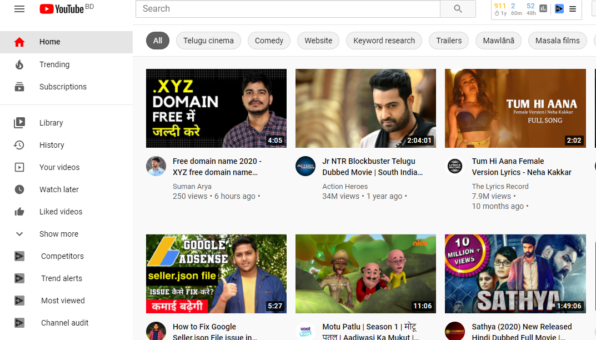Click The Lyrics Record channel avatar
This screenshot has width=596, height=340.
click(x=455, y=166)
